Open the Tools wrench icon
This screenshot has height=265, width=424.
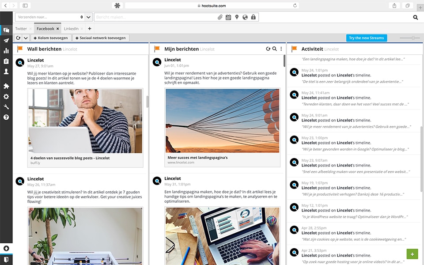pos(6,107)
